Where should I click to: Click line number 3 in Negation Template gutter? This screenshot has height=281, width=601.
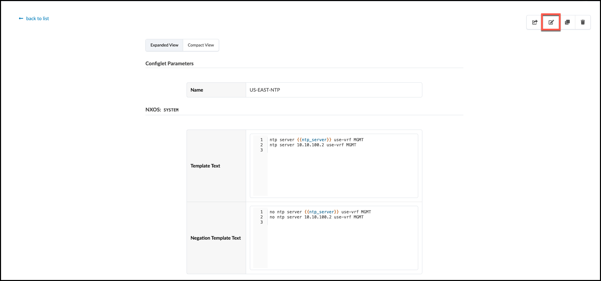point(261,222)
